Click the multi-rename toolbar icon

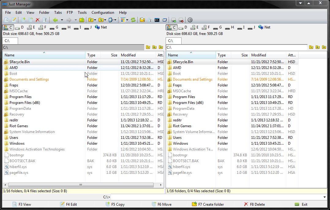click(x=150, y=20)
